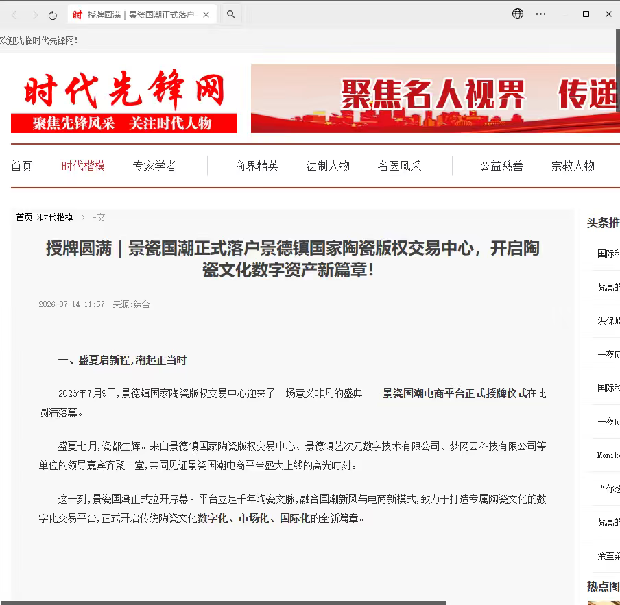Click the 正文 breadcrumb text
The image size is (620, 605).
(97, 218)
